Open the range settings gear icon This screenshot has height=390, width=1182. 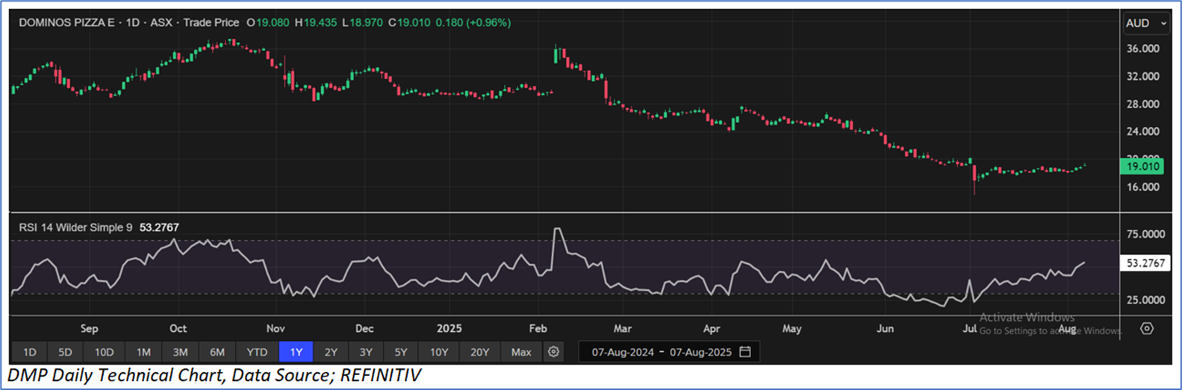(x=553, y=351)
